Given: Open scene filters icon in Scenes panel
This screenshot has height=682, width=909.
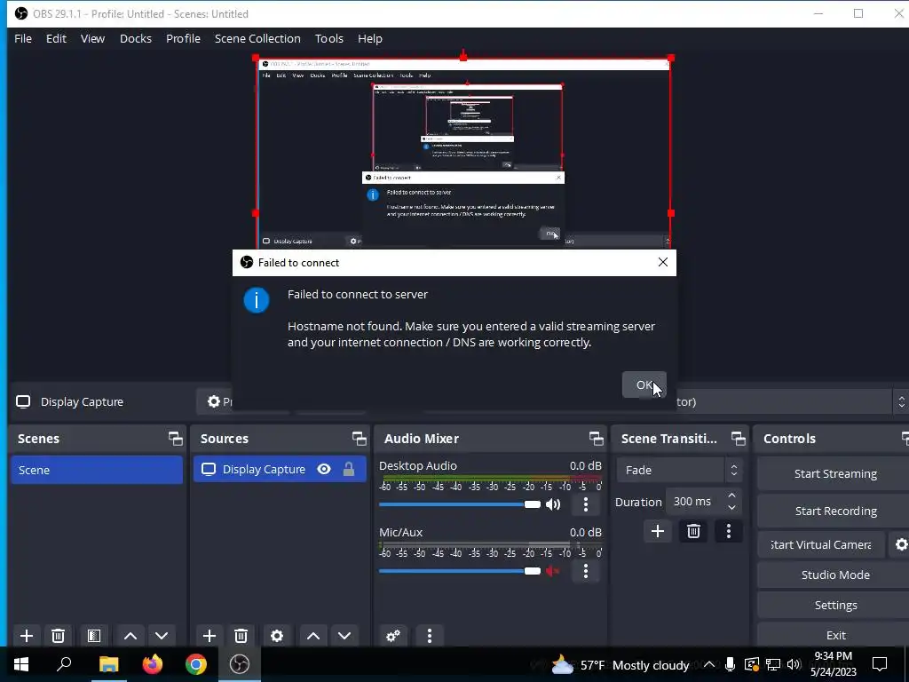Looking at the screenshot, I should [94, 636].
